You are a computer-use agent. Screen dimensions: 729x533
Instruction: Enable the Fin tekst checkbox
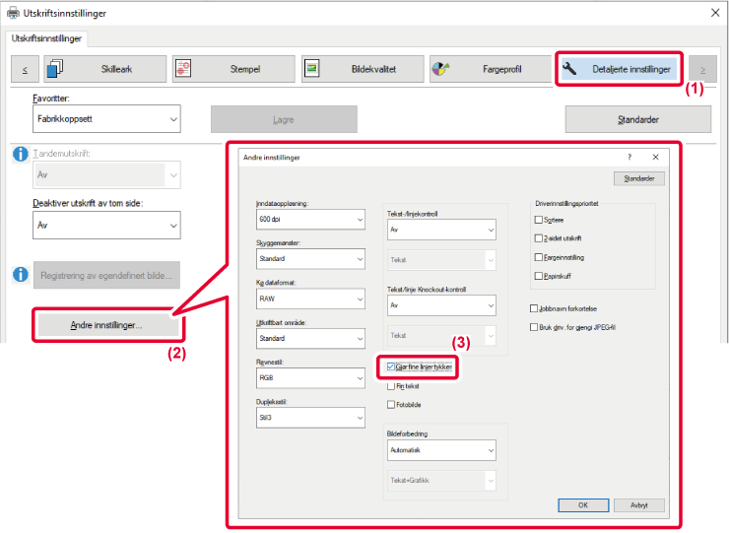click(392, 385)
